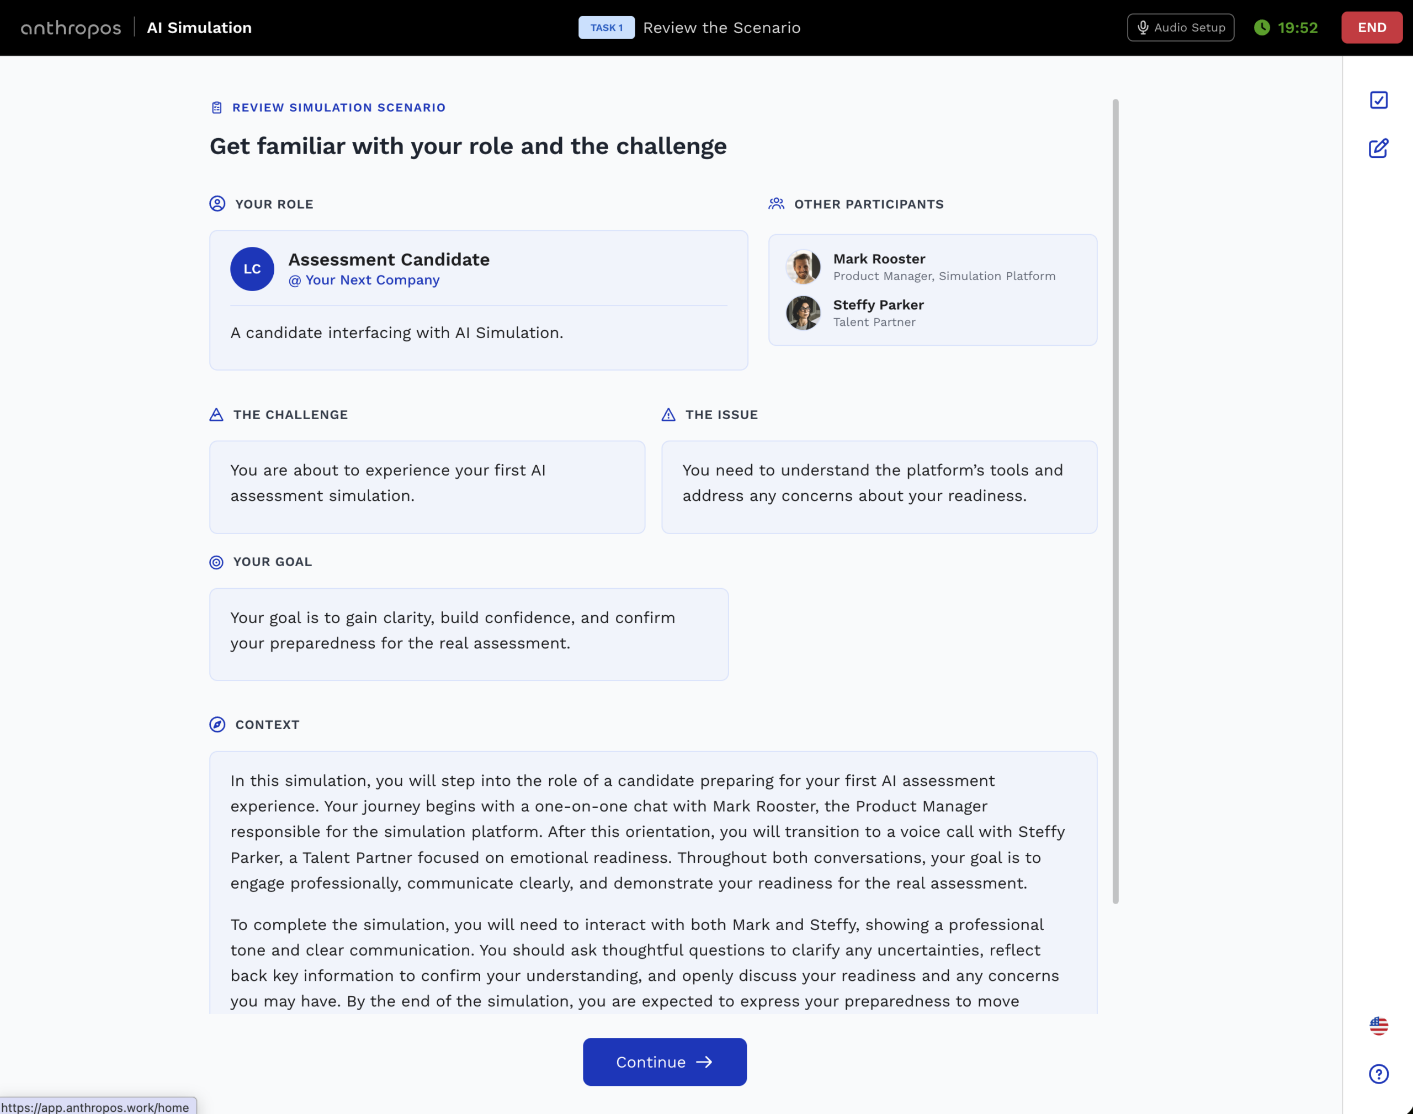Click the 19:52 timer value

pyautogui.click(x=1298, y=28)
